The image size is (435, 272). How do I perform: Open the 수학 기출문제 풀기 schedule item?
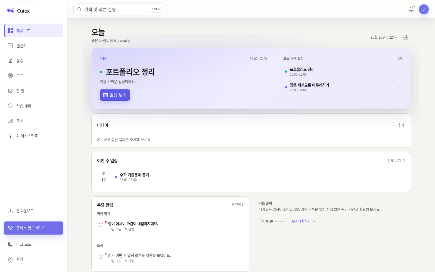tap(134, 177)
